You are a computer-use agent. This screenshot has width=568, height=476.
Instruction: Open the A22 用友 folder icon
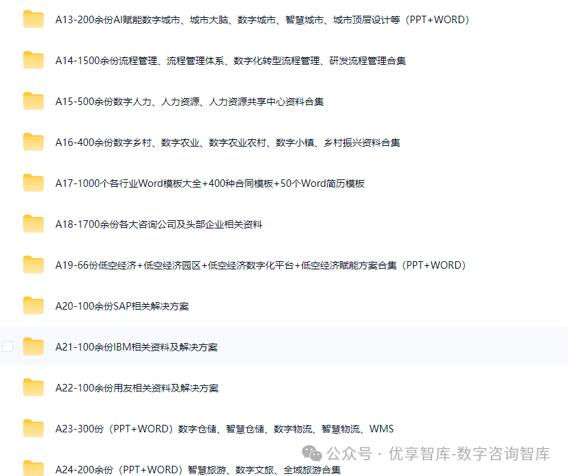coord(33,387)
